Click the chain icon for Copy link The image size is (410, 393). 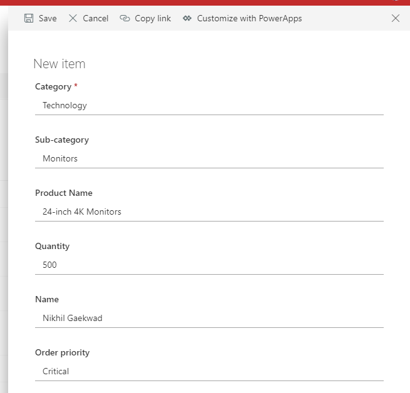coord(125,19)
